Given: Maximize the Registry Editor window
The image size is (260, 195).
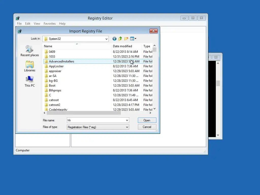Looking at the screenshot, I should 193,18.
